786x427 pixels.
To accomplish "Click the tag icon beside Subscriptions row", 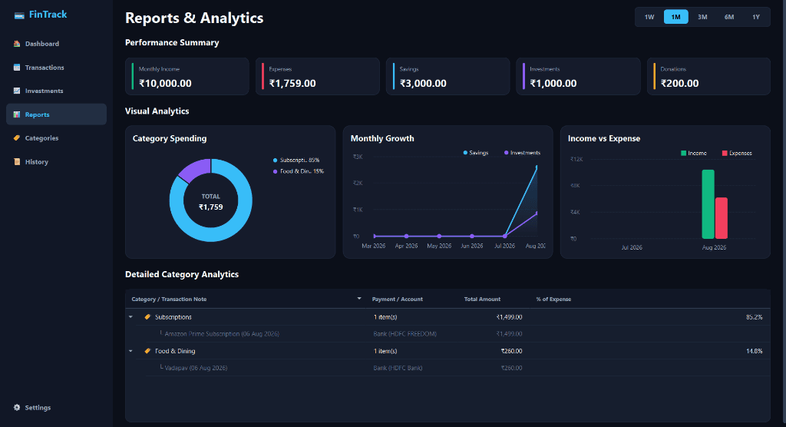I will 147,317.
